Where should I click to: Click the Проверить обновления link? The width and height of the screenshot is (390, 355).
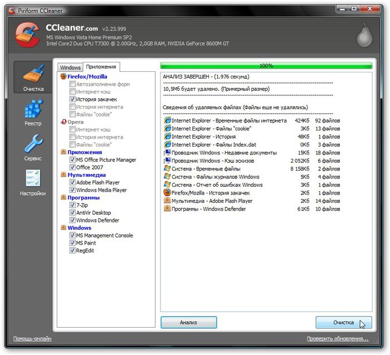coord(338,339)
